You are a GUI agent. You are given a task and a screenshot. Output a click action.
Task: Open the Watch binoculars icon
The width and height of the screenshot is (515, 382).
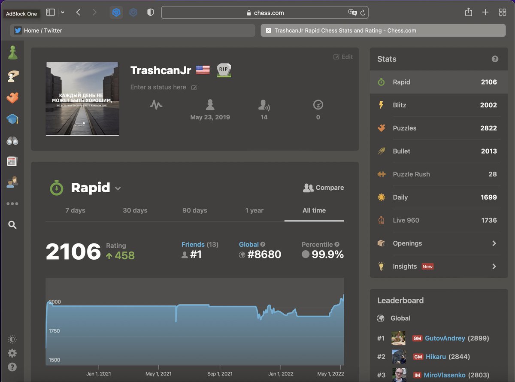[x=12, y=140]
